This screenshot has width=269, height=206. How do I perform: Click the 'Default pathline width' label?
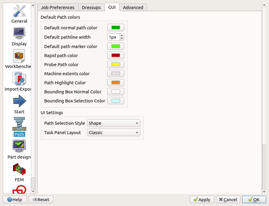67,37
